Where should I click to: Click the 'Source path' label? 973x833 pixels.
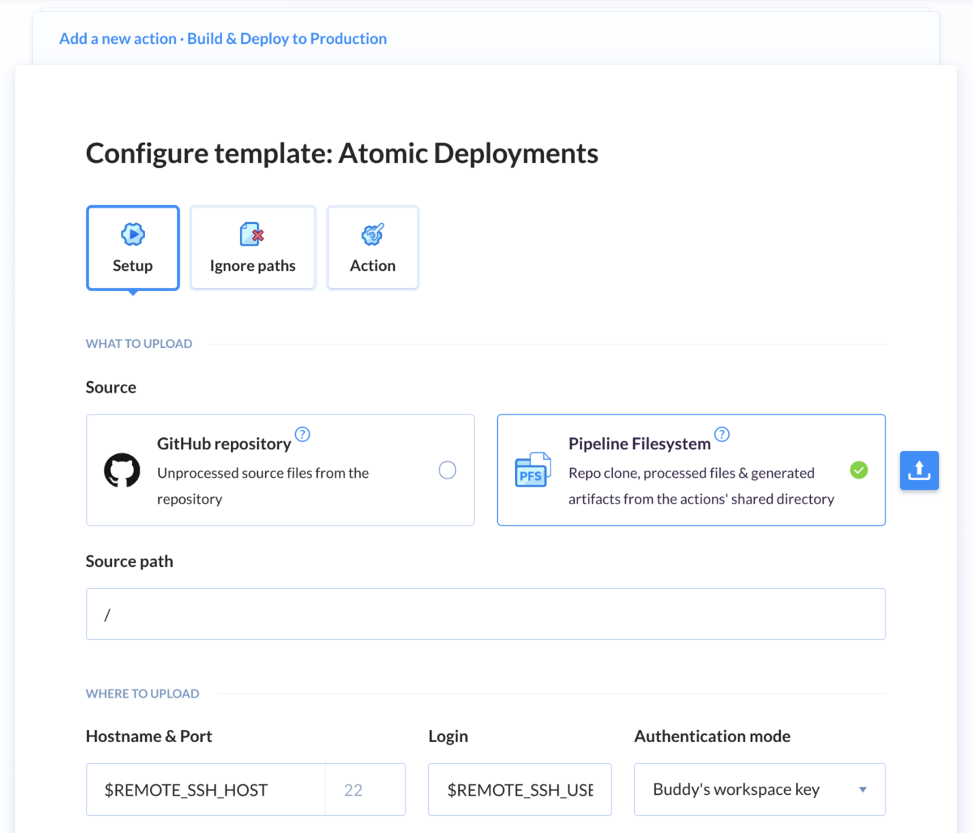pos(130,561)
